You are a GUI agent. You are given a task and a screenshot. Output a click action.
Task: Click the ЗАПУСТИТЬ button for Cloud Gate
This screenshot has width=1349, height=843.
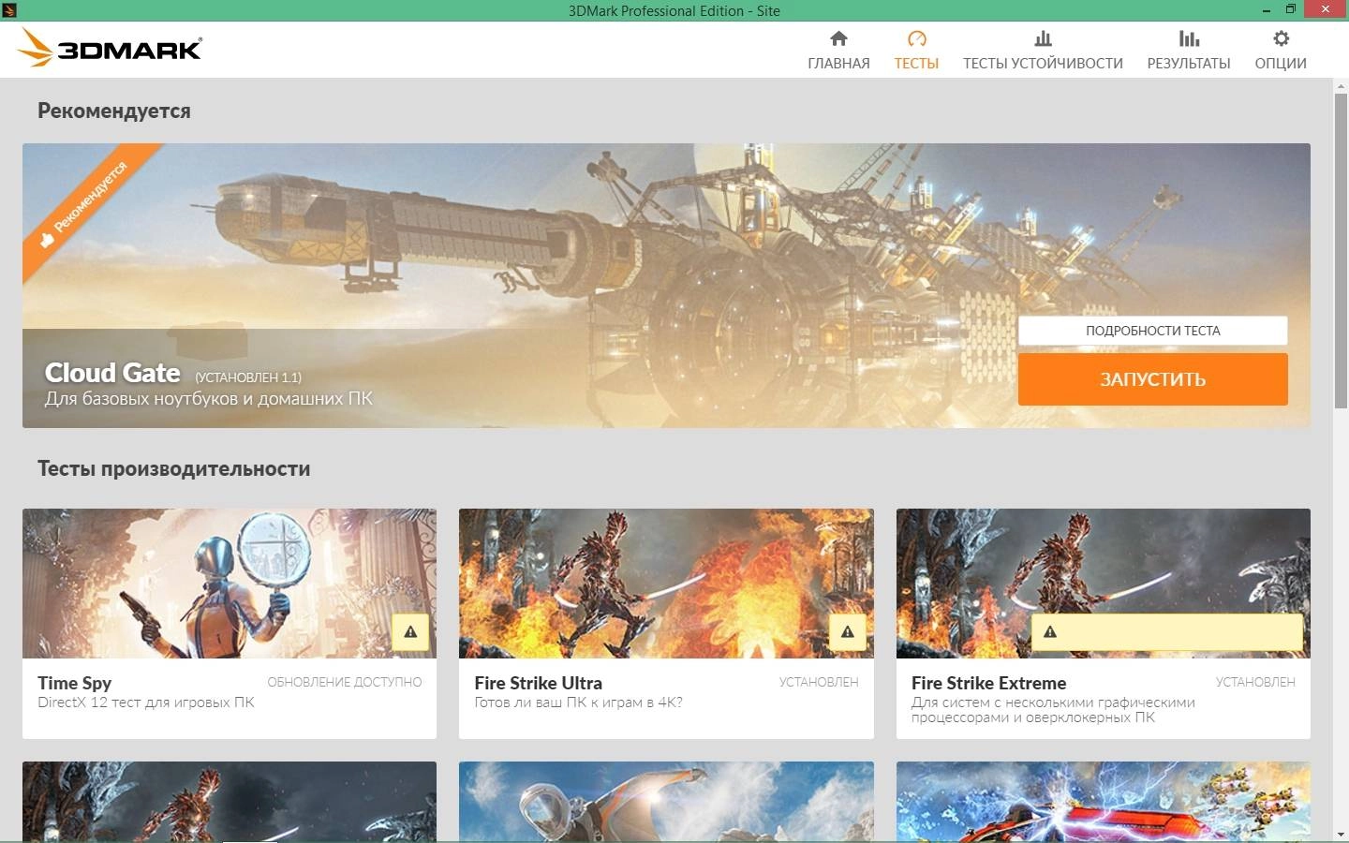pos(1152,379)
